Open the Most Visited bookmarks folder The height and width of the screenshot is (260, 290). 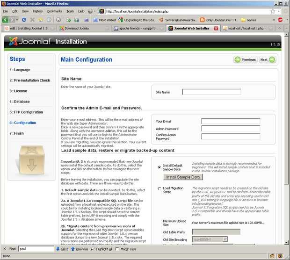104,20
